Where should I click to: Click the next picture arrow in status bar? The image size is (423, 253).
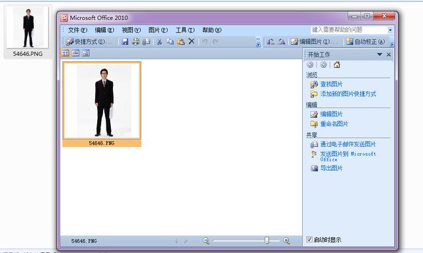[x=186, y=241]
